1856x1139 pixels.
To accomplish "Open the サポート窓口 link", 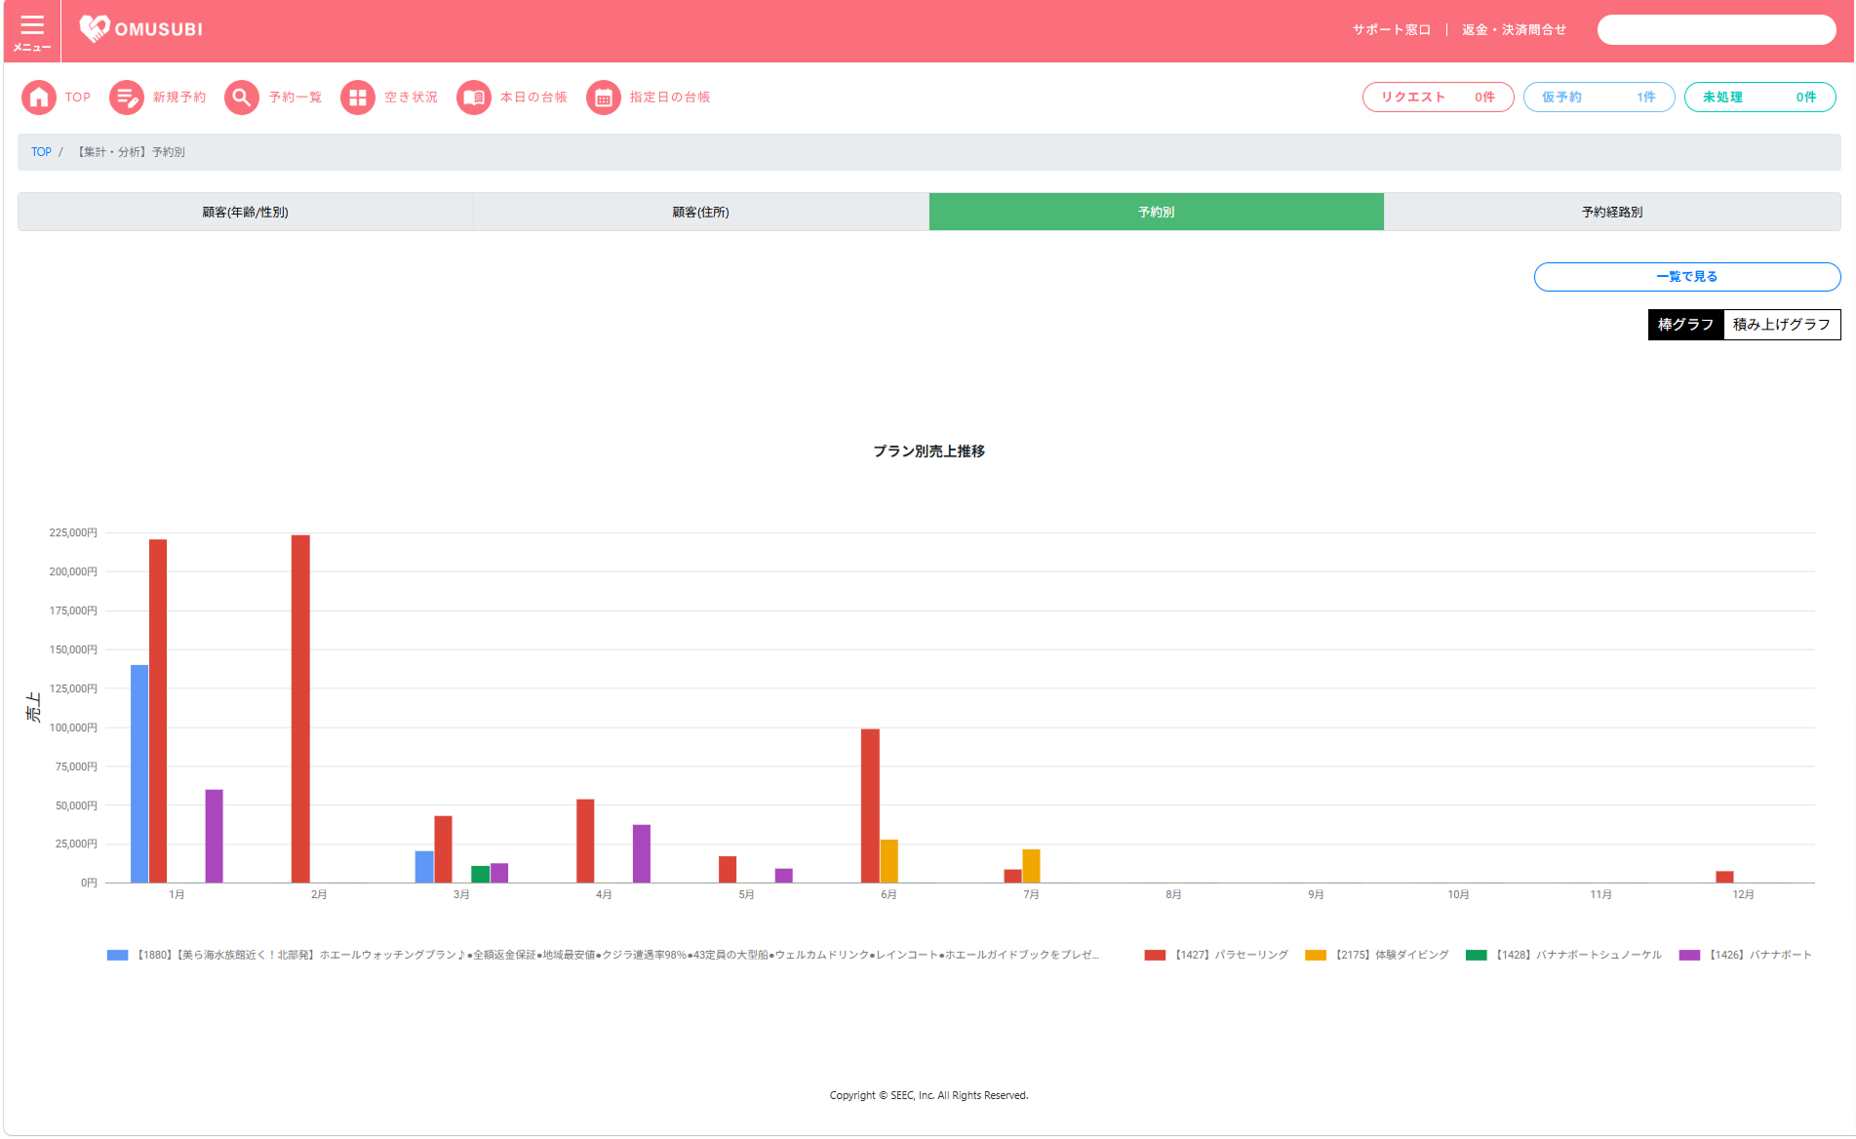I will point(1392,30).
